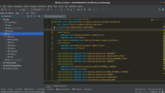Image resolution: width=165 pixels, height=93 pixels.
Task: Open the Navigate menu
Action: (18, 6)
